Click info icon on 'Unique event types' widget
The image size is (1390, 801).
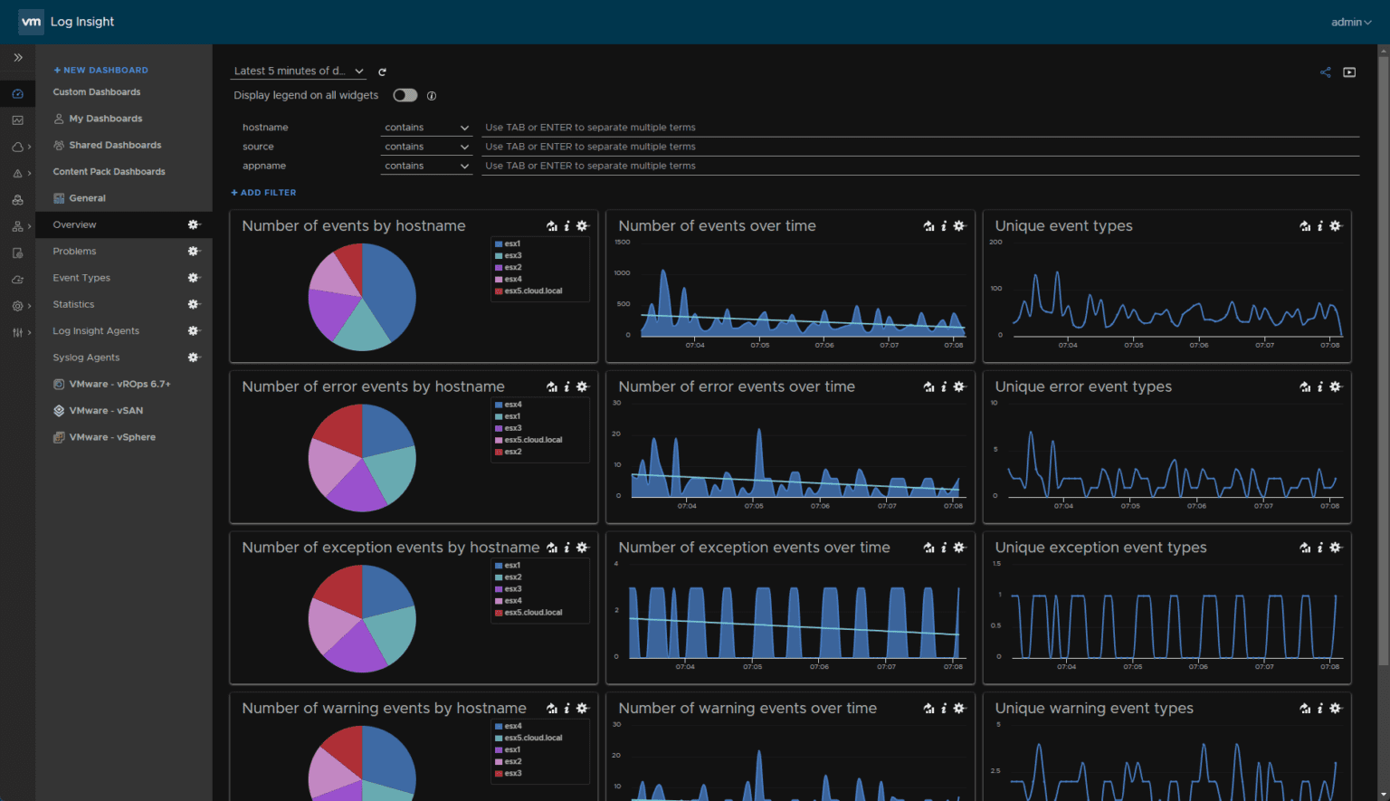pos(1319,226)
